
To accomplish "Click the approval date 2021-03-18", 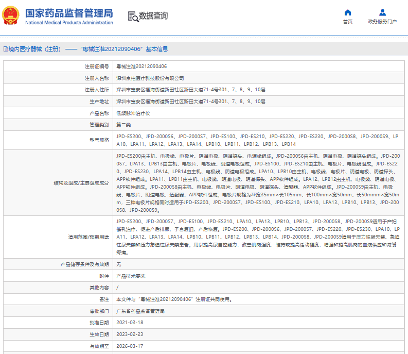I will (130, 323).
